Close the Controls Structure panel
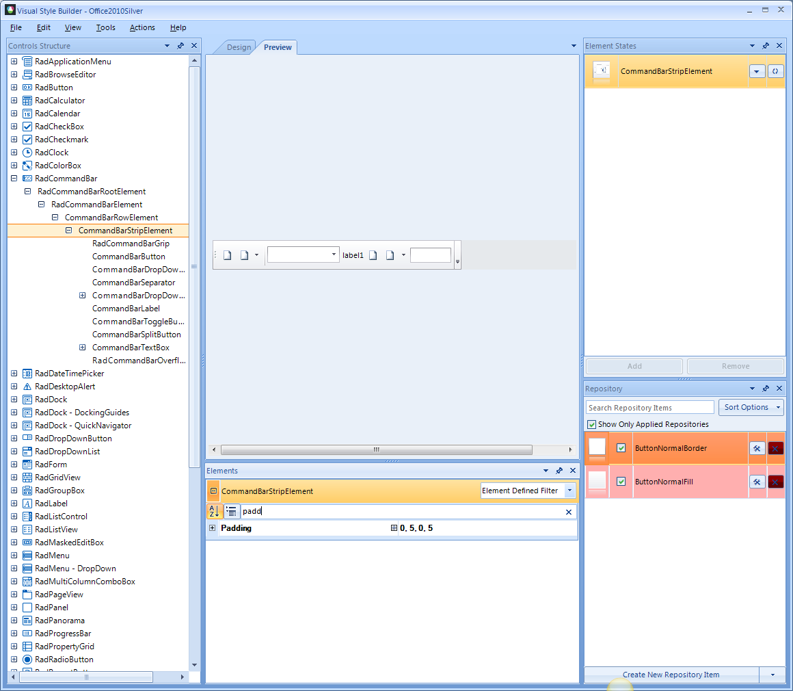The image size is (793, 691). [x=194, y=46]
